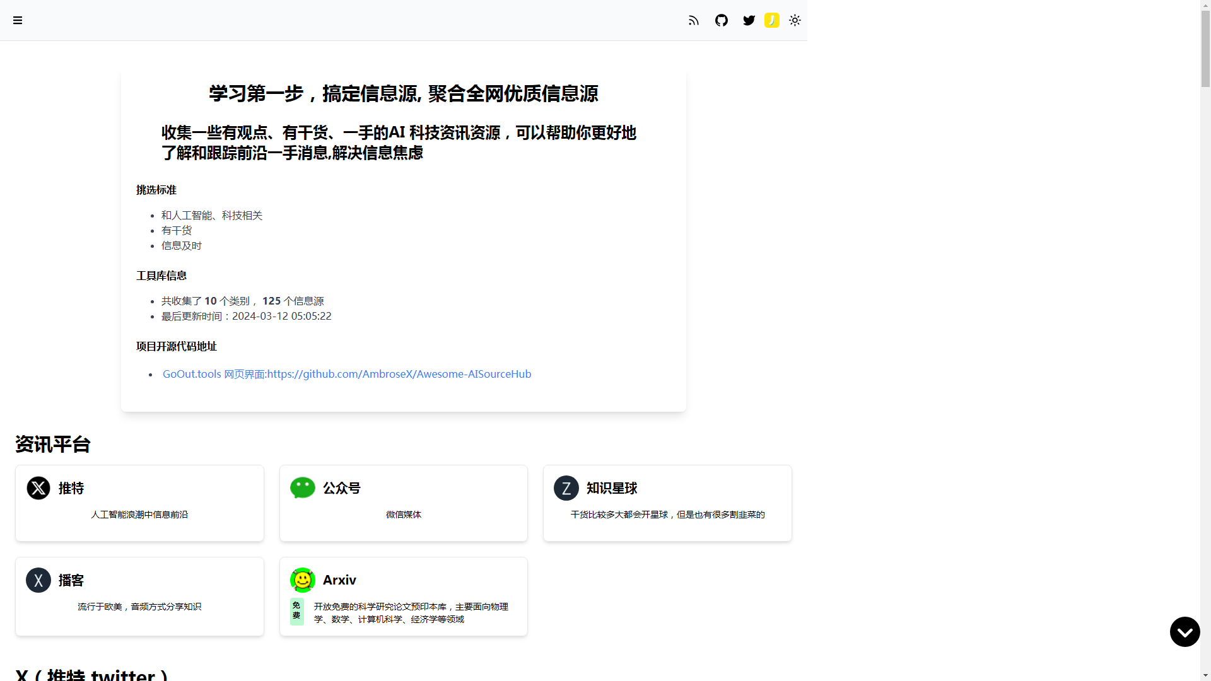The width and height of the screenshot is (1211, 681).
Task: Click the scrollbar up arrow
Action: click(1205, 5)
